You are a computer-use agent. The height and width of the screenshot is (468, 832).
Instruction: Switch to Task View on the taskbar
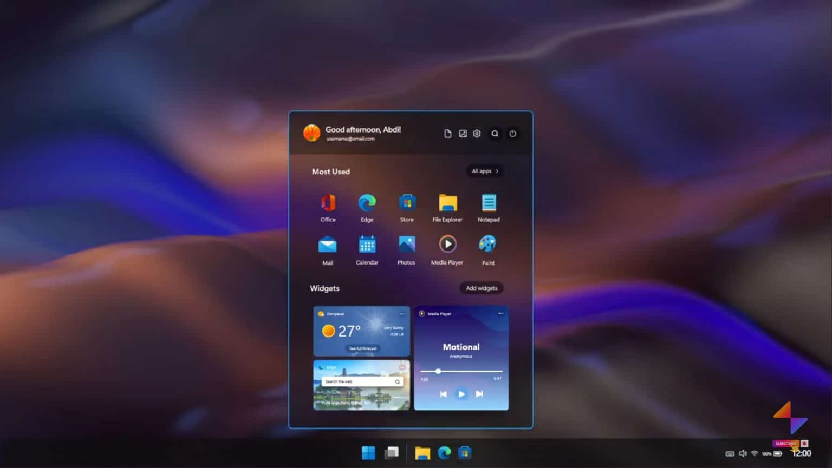click(391, 452)
